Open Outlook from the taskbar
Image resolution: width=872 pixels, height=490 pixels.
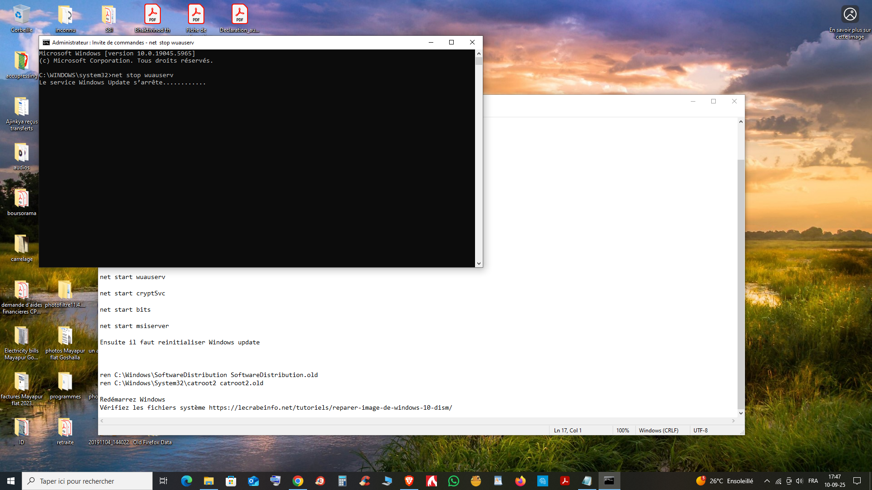(253, 481)
